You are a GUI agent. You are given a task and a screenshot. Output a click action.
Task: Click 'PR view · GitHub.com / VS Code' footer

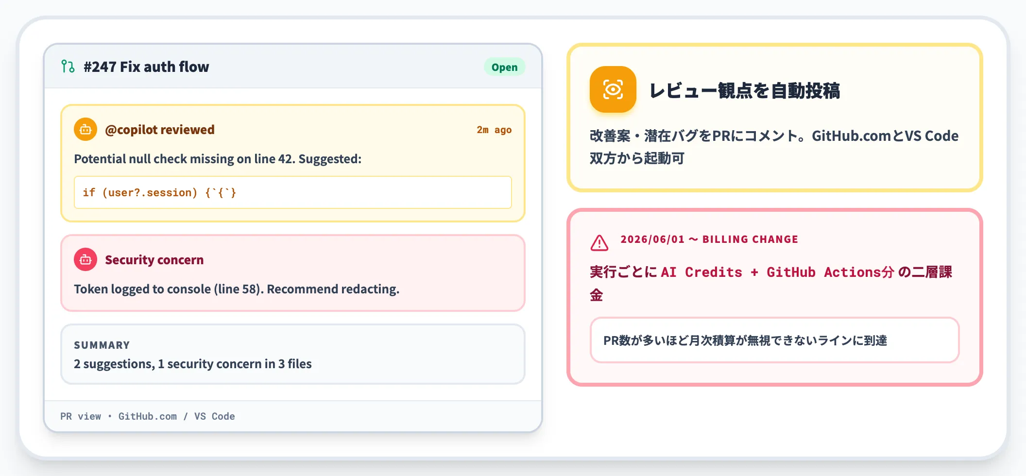tap(148, 416)
